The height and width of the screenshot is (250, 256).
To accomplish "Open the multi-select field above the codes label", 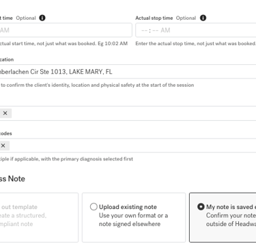I will (128, 113).
